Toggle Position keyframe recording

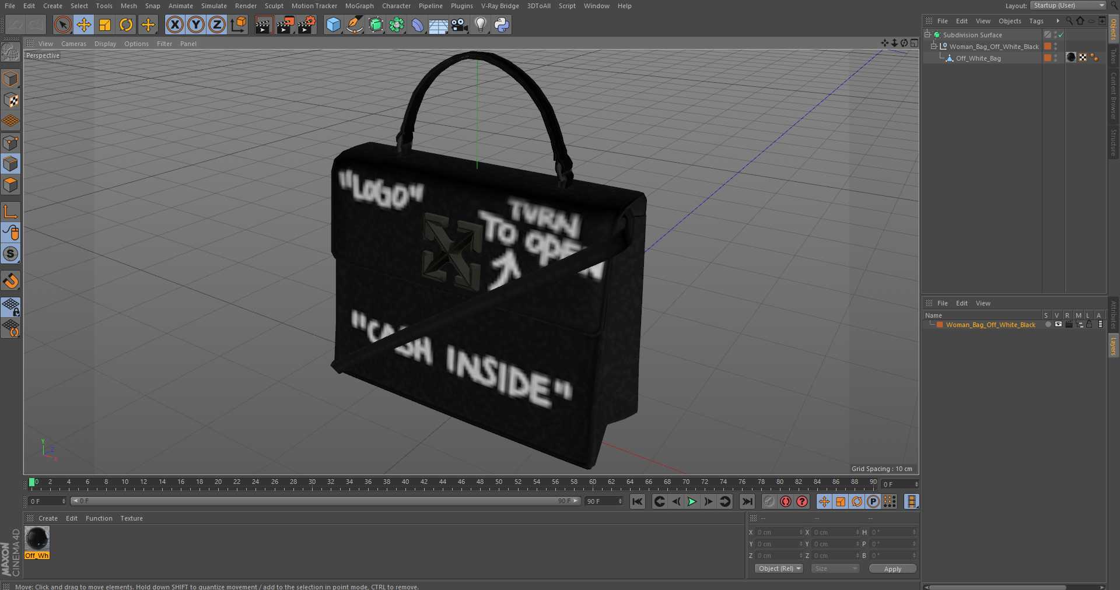coord(824,501)
